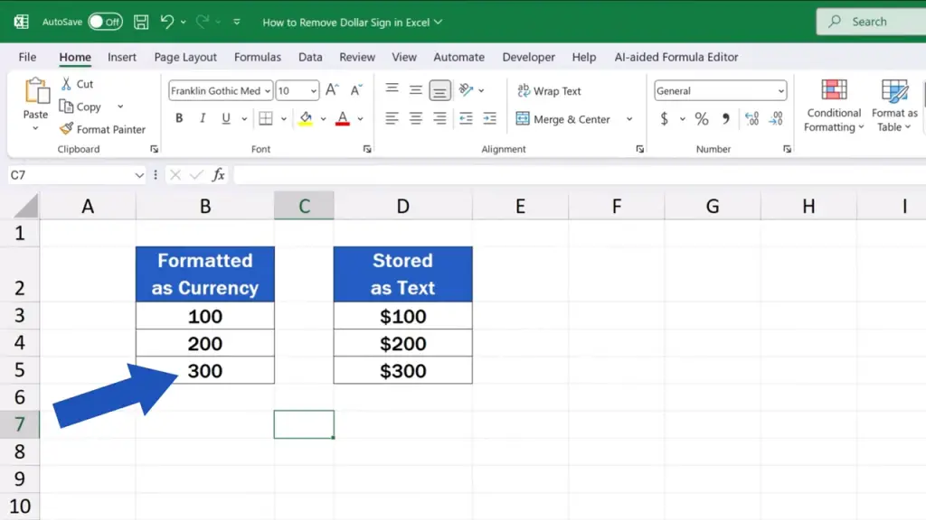Click the Center align icon
Image resolution: width=926 pixels, height=520 pixels.
tap(416, 119)
